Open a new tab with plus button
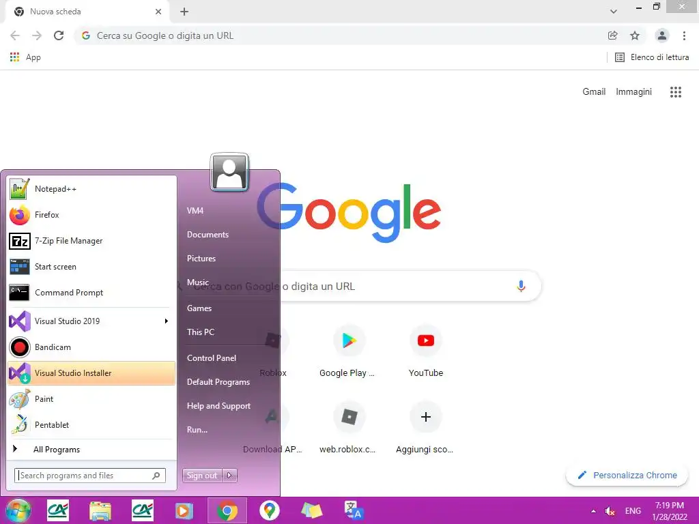699x524 pixels. click(x=184, y=12)
